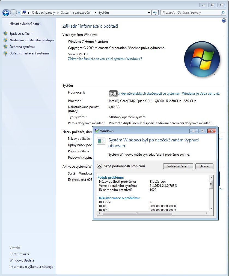Click the Intel Core2 Quad processor text

point(152,101)
